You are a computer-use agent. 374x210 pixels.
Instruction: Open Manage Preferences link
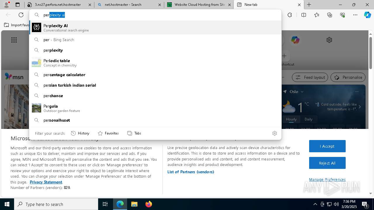click(327, 179)
